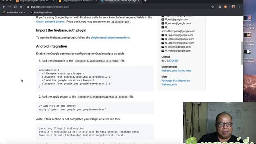Click the padlock site info icon
This screenshot has height=144, width=256.
pyautogui.click(x=28, y=7)
